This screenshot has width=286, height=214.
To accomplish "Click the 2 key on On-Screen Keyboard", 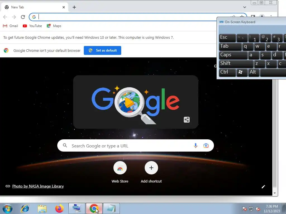I will point(265,38).
